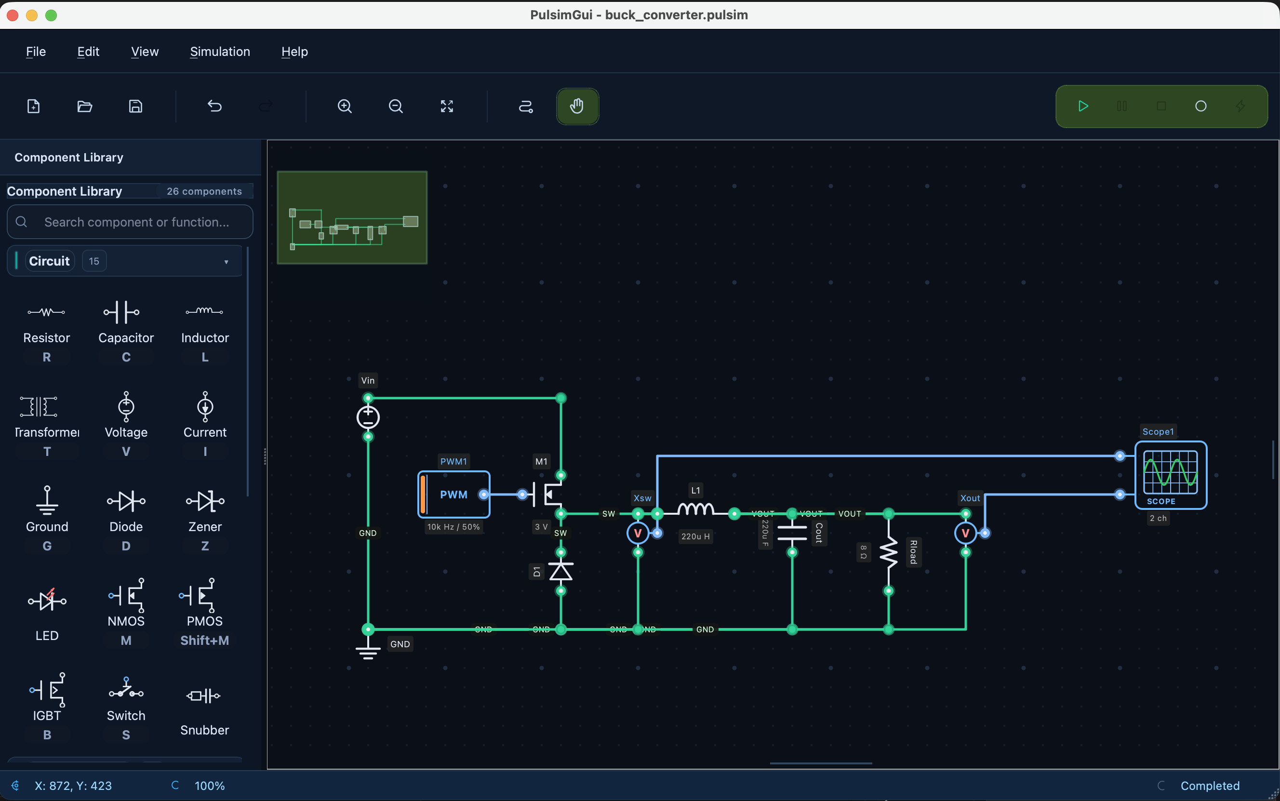Screen dimensions: 1280x801
Task: Pause the running simulation
Action: [1121, 106]
